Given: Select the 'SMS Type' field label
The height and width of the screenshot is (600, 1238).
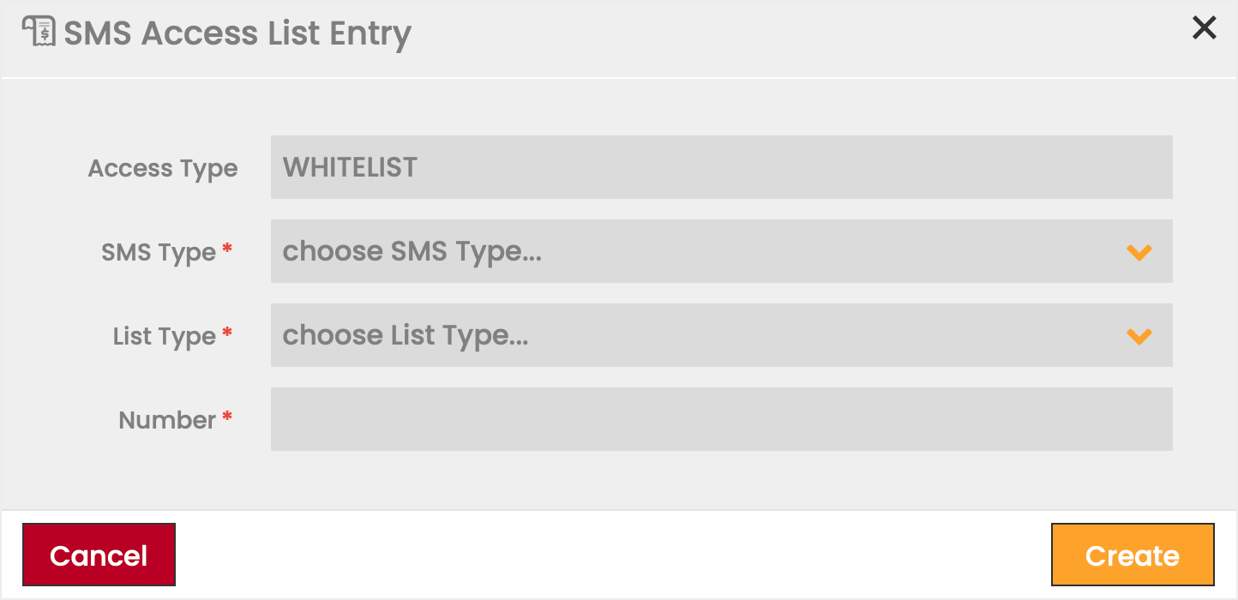Looking at the screenshot, I should point(159,252).
